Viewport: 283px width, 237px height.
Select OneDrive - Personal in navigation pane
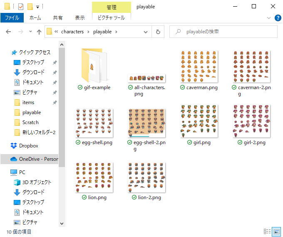30,159
